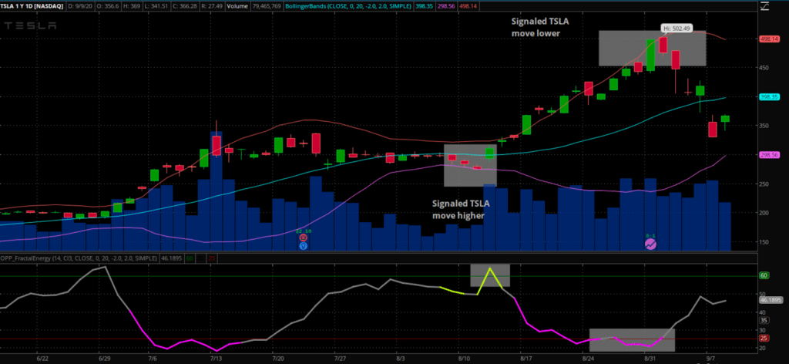Click the high value H: 369
789x364 pixels.
point(131,6)
